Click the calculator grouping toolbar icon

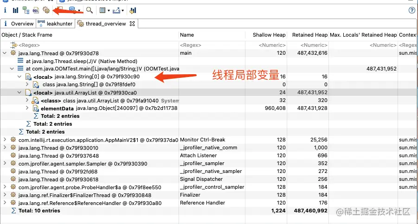pyautogui.click(x=103, y=10)
